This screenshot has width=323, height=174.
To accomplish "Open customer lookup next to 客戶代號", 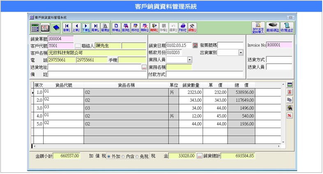I will [77, 46].
